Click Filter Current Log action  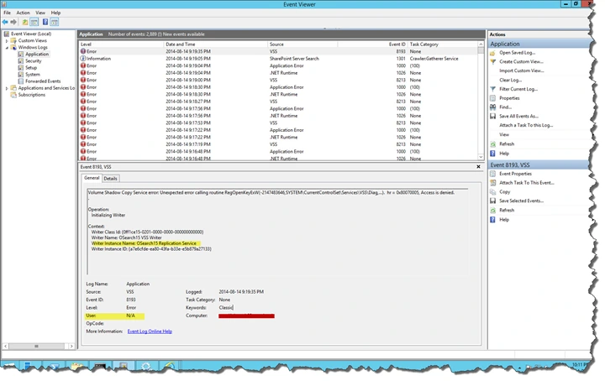(x=518, y=89)
